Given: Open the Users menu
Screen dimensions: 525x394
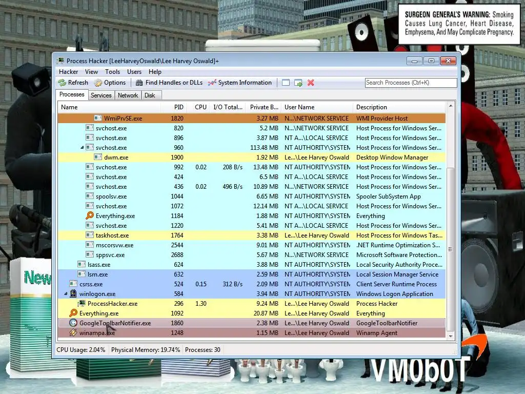Looking at the screenshot, I should click(134, 72).
